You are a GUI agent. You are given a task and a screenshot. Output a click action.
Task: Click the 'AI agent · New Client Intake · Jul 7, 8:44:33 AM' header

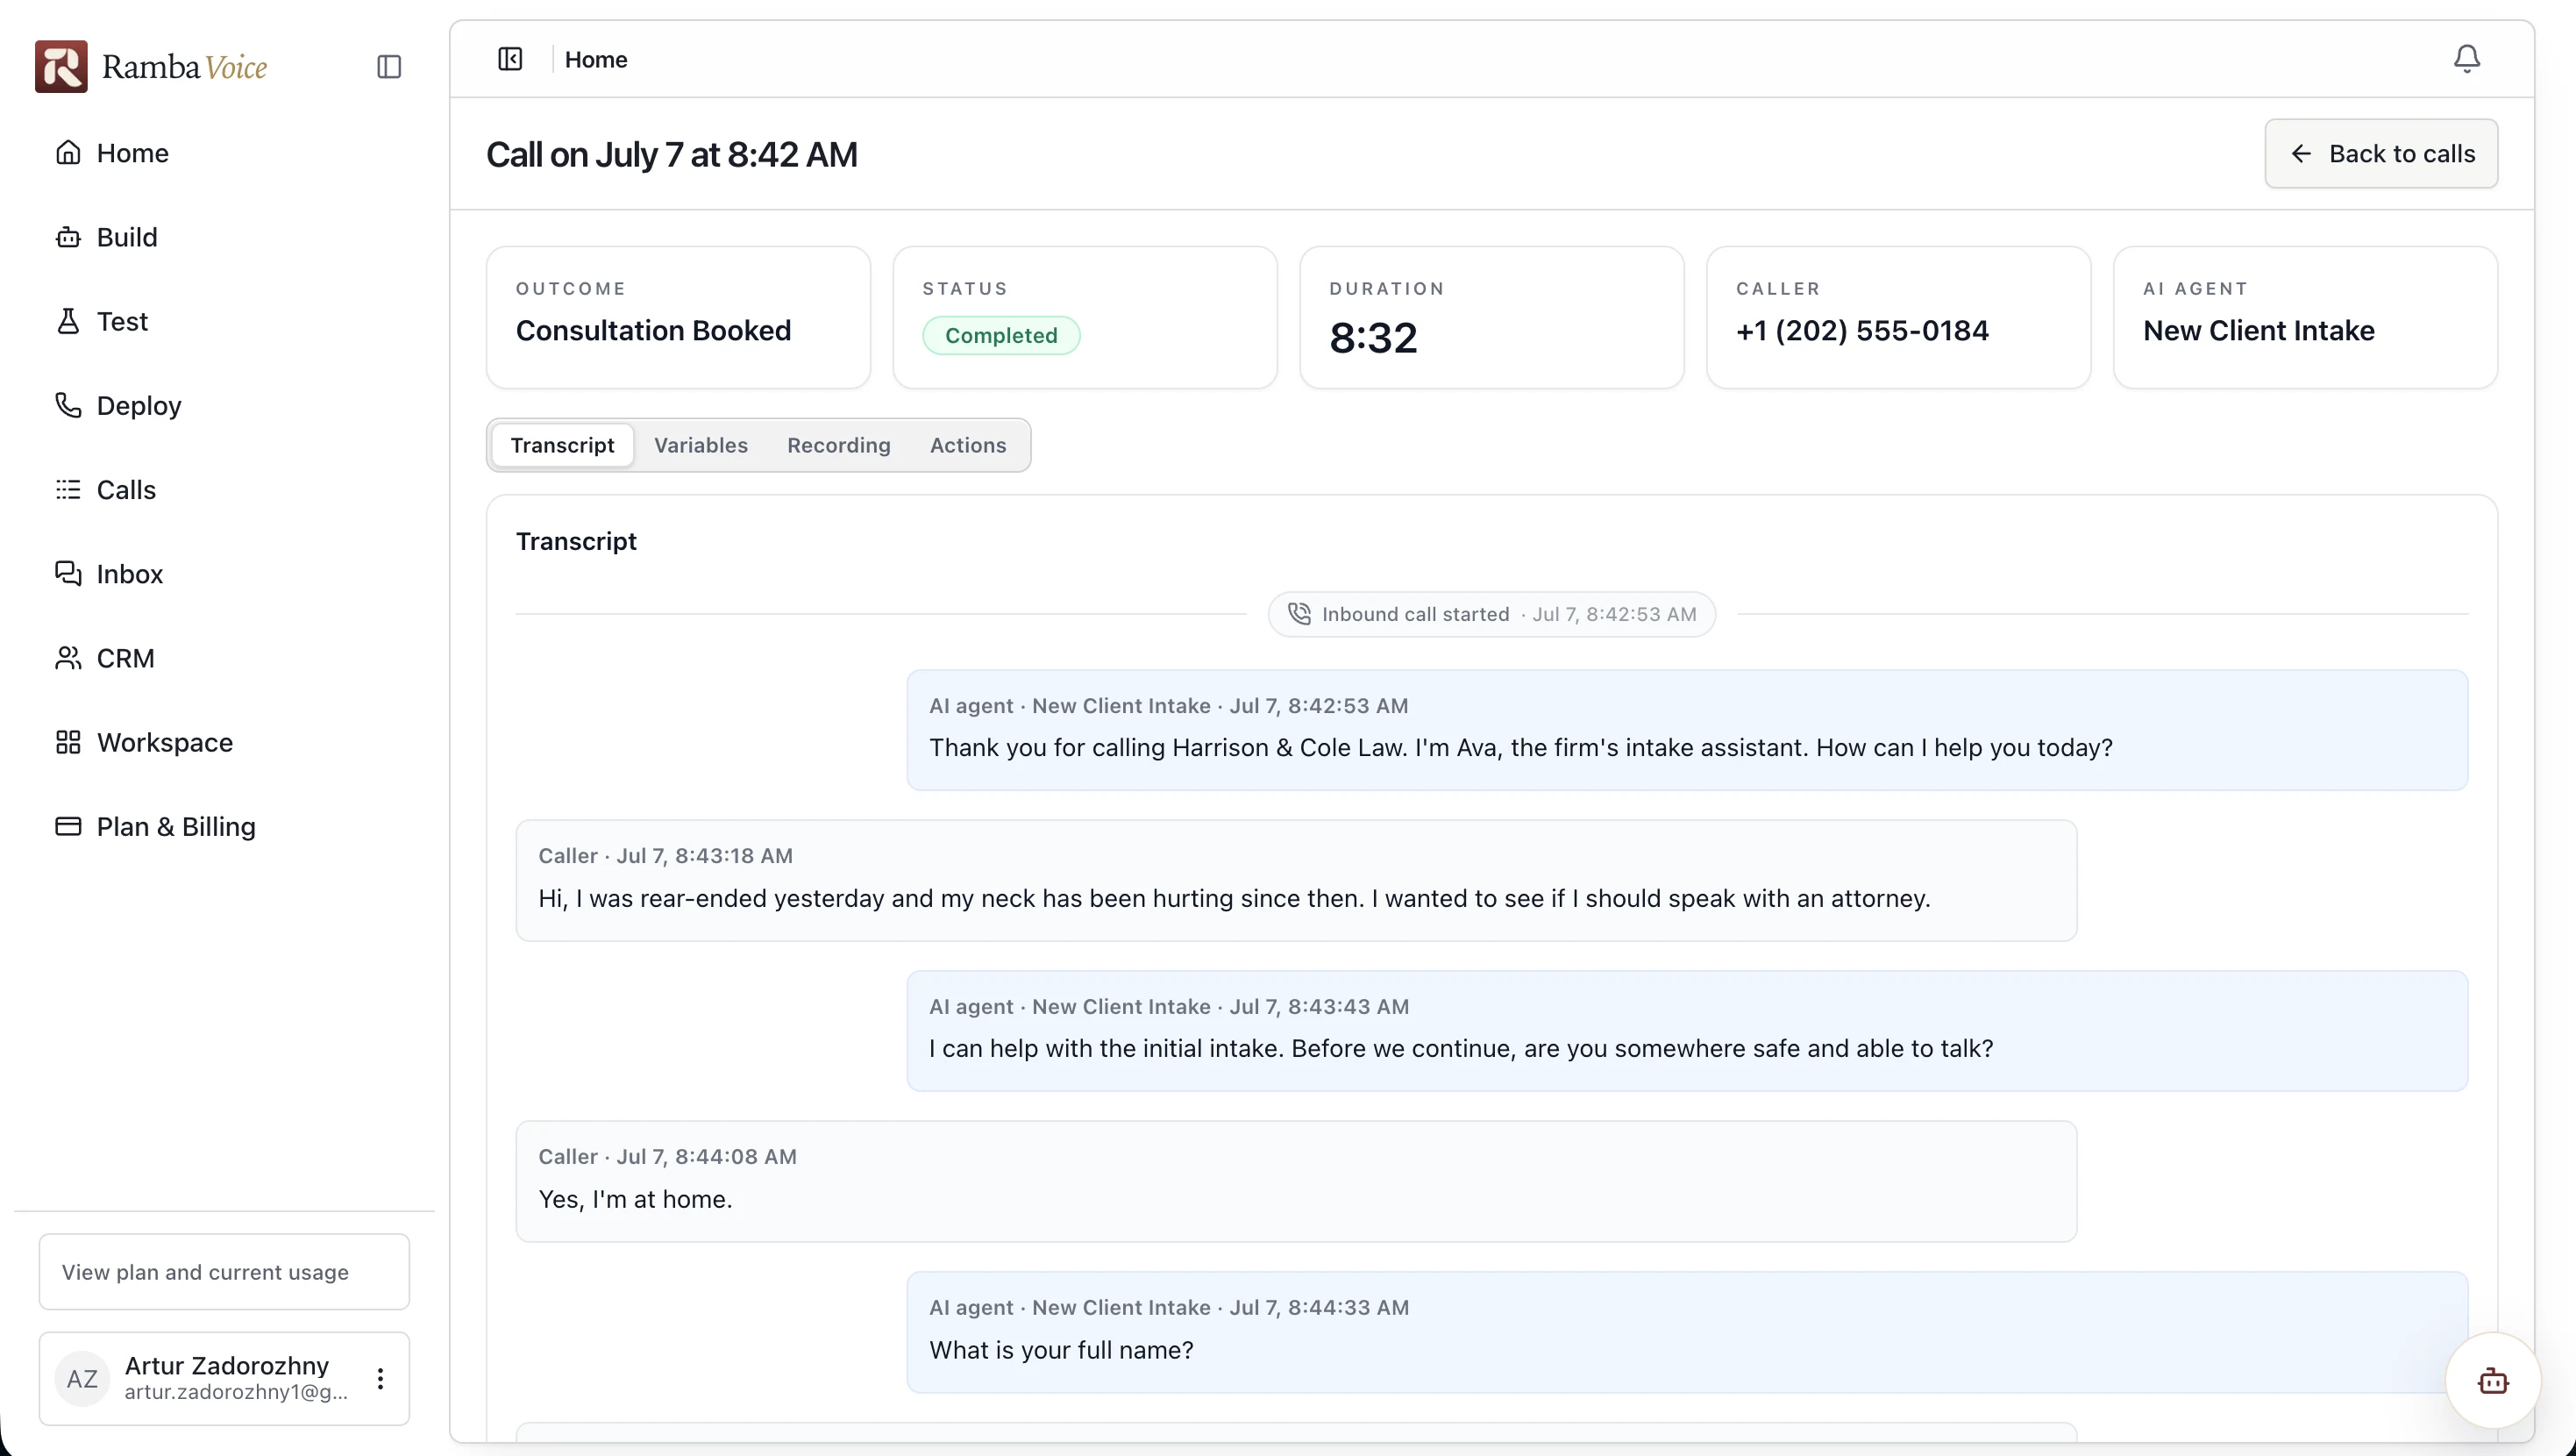(1169, 1308)
